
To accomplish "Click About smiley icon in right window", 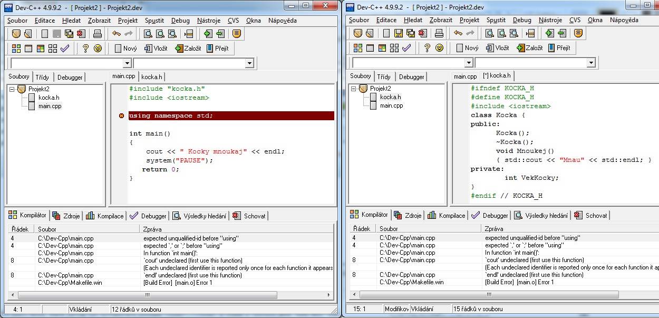I will click(439, 48).
